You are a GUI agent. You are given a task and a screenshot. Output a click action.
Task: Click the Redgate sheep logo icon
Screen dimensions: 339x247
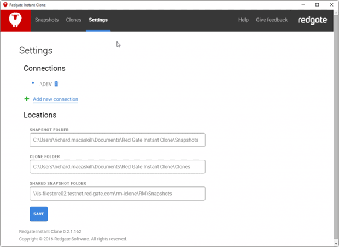(x=15, y=20)
